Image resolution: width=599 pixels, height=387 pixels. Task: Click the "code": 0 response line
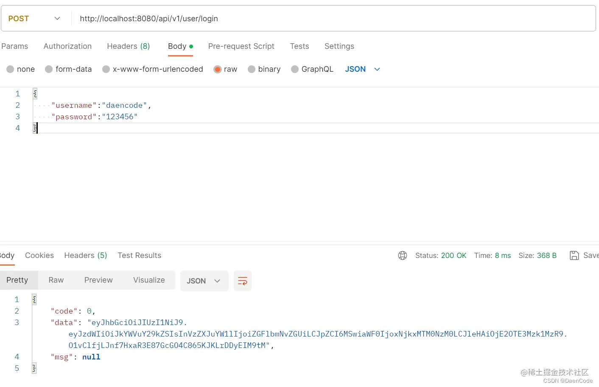point(73,311)
